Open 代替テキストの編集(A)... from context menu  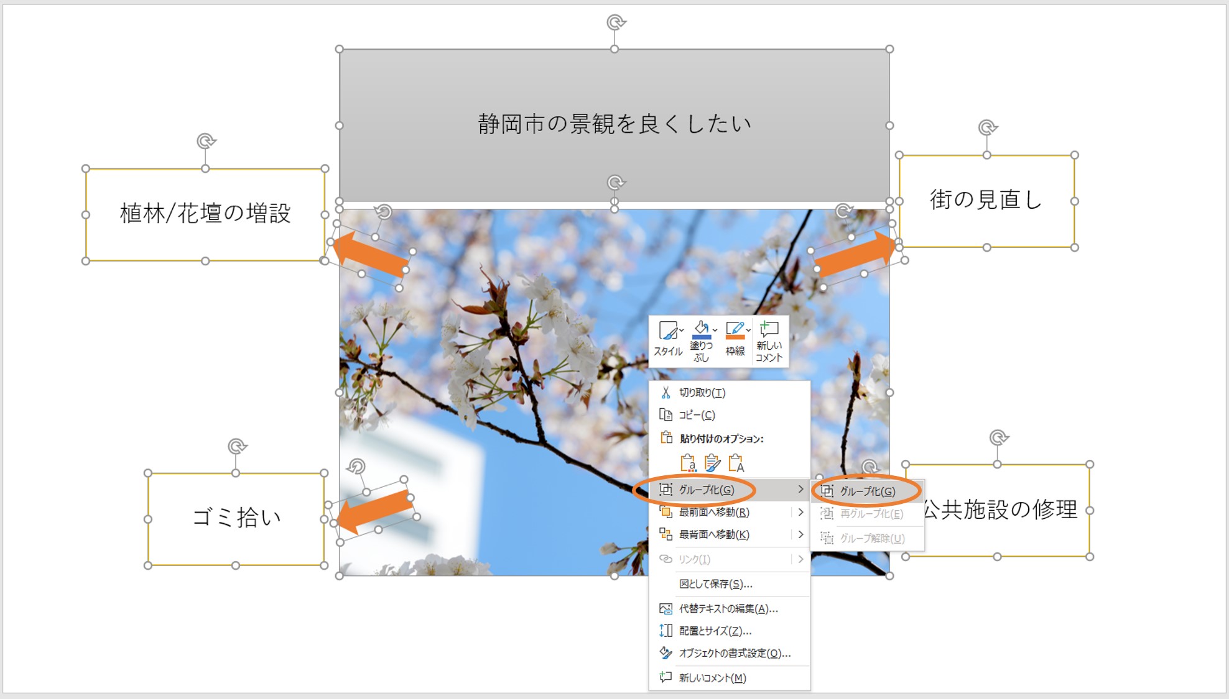[x=729, y=609]
